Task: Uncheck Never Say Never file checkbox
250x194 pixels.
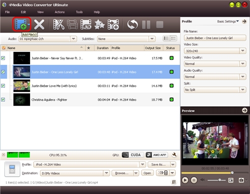Action: coord(3,58)
